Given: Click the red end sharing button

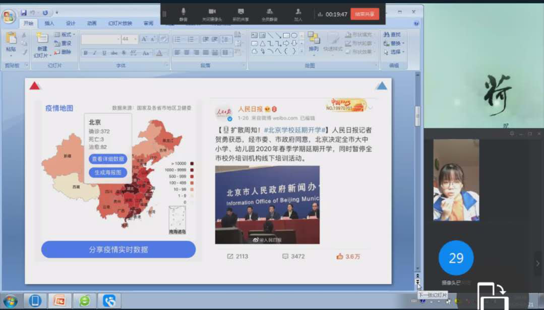Looking at the screenshot, I should [365, 14].
